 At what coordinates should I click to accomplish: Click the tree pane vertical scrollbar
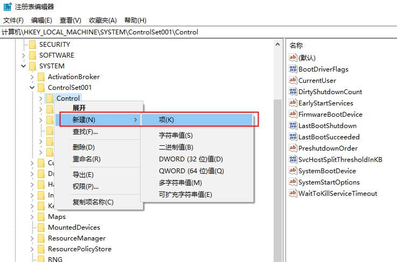pyautogui.click(x=278, y=161)
